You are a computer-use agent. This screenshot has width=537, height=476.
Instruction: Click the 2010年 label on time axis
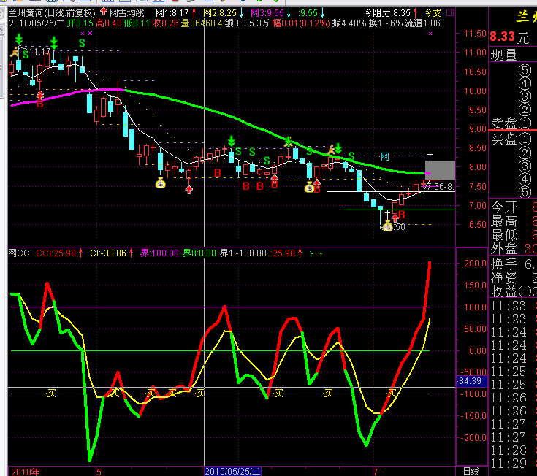25,471
